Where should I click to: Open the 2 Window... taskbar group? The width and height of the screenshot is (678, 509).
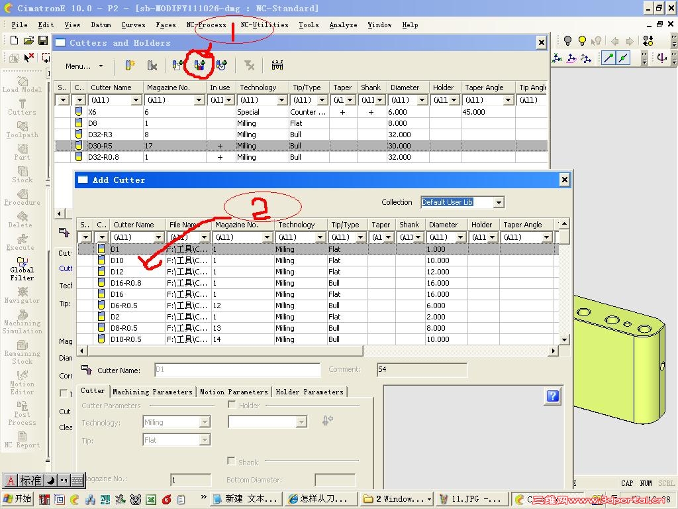(x=397, y=498)
